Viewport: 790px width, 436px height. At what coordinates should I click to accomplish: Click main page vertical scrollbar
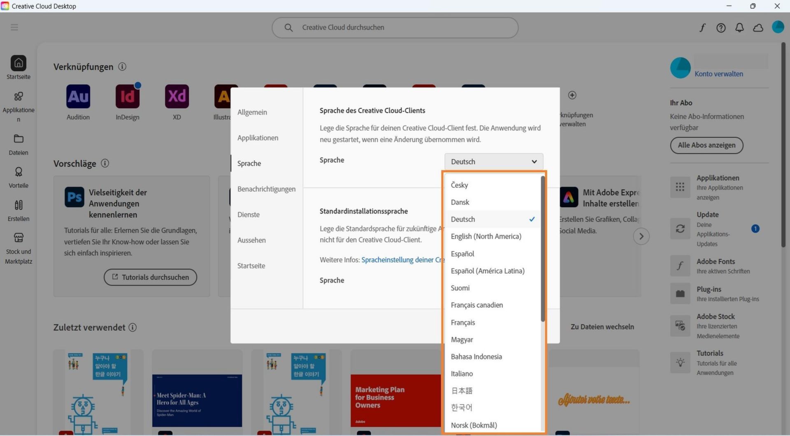(x=783, y=145)
